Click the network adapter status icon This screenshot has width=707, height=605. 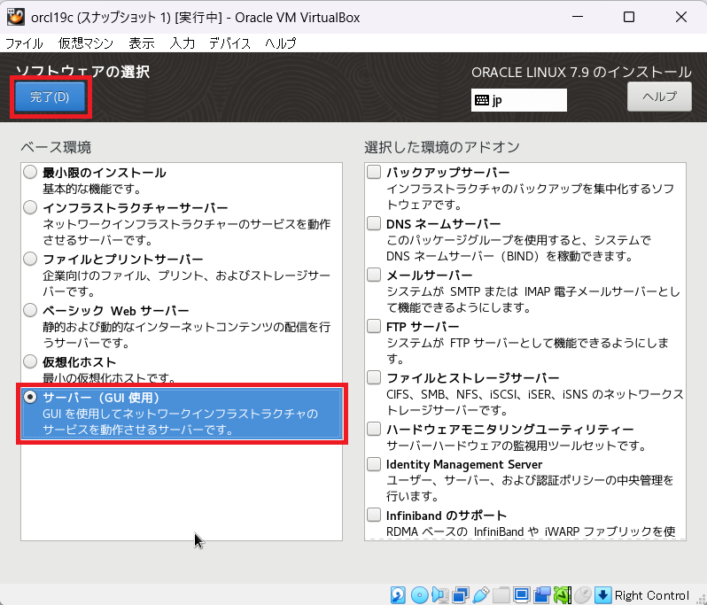point(461,594)
